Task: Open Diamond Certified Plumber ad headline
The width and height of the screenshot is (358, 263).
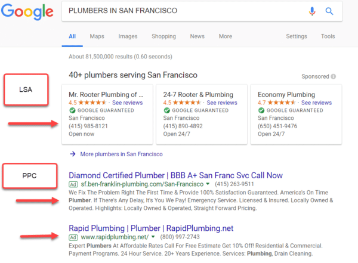Action: tap(175, 175)
